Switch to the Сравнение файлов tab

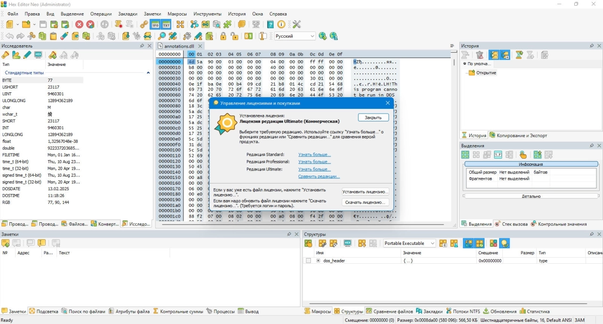tap(389, 311)
